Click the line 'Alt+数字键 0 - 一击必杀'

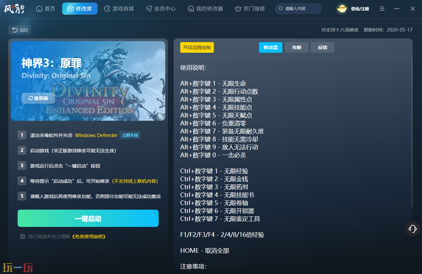pyautogui.click(x=213, y=155)
